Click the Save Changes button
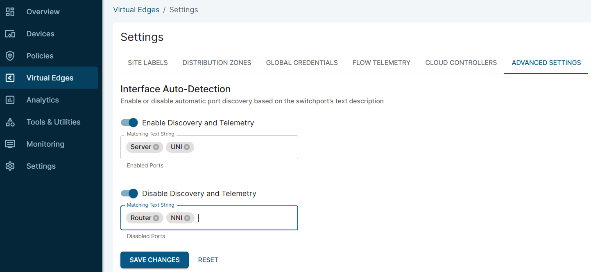Viewport: 591px width, 272px height. click(x=154, y=260)
